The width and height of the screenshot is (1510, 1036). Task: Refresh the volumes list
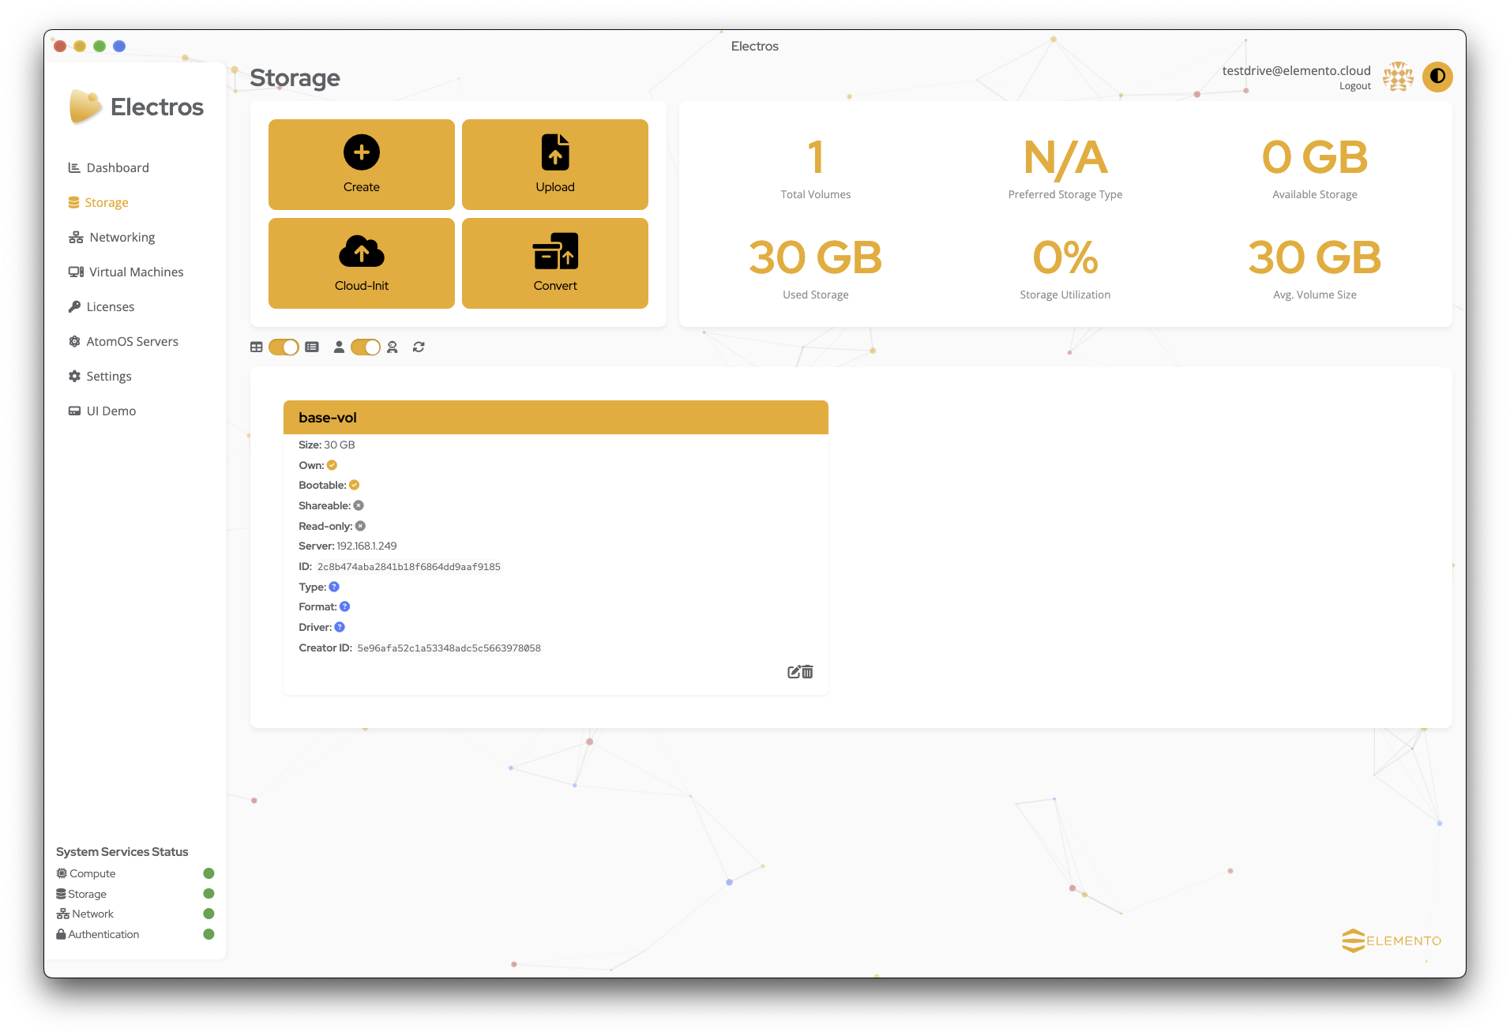point(419,347)
